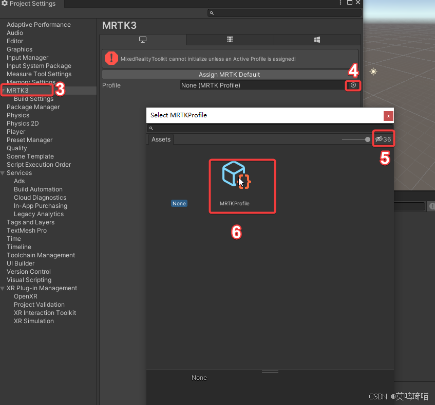Viewport: 435px width, 405px height.
Task: Open Visual Scripting settings
Action: click(29, 280)
